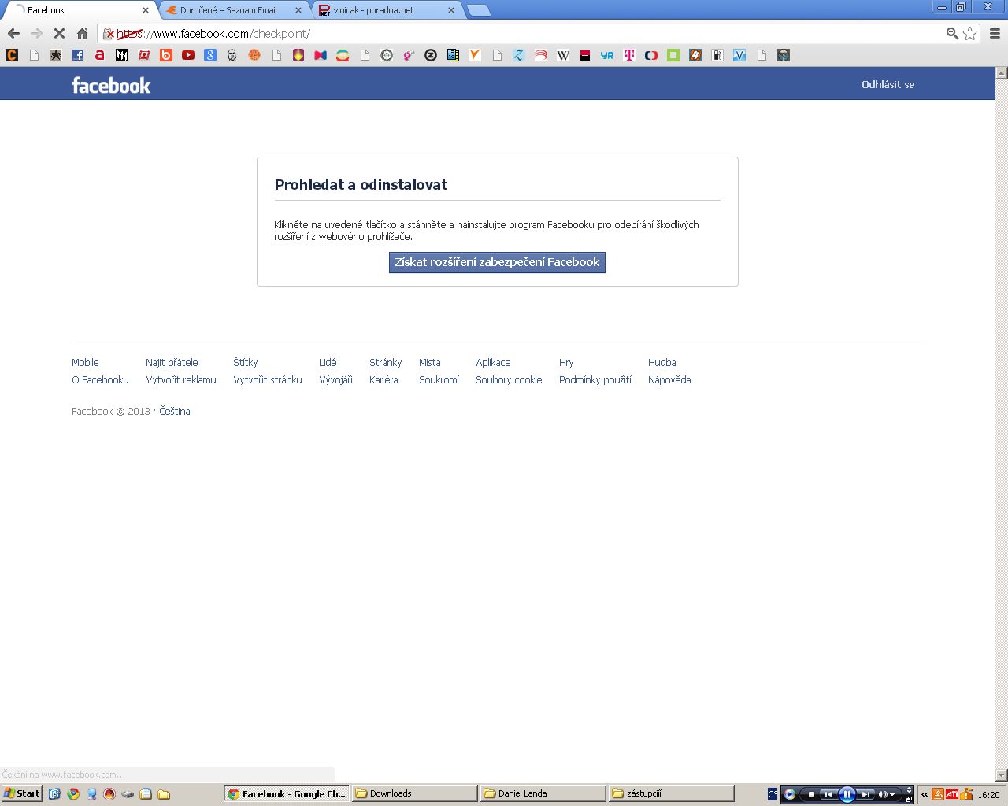The image size is (1008, 806).
Task: Change language via Čeština link
Action: click(175, 412)
